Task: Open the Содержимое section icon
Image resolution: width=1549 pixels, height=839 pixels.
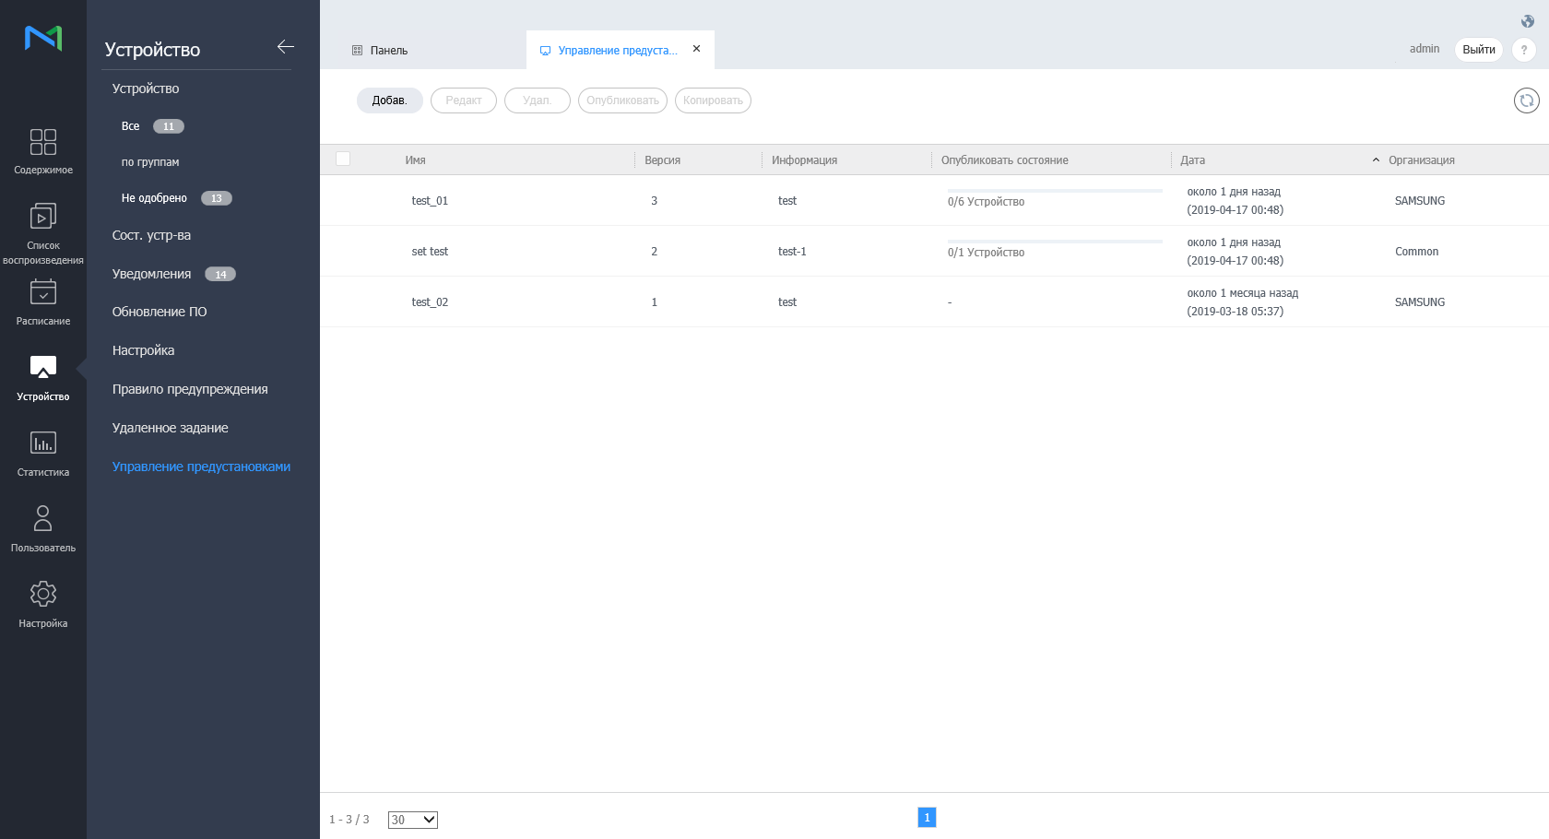Action: click(x=43, y=142)
